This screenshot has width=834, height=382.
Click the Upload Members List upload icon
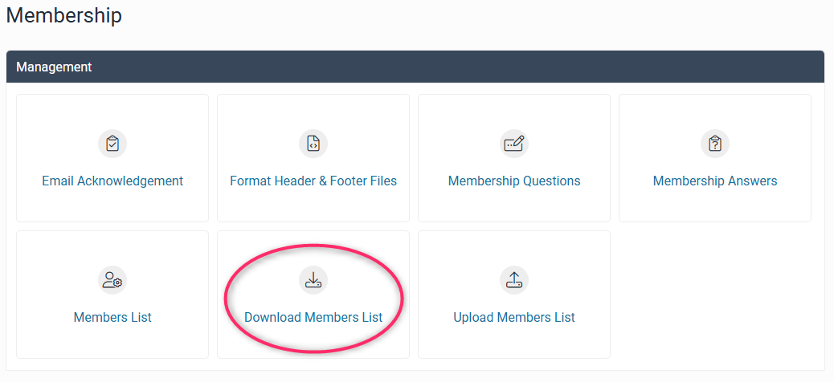514,280
